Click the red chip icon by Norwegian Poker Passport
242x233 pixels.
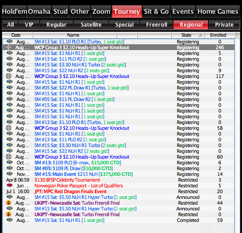pyautogui.click(x=10, y=185)
